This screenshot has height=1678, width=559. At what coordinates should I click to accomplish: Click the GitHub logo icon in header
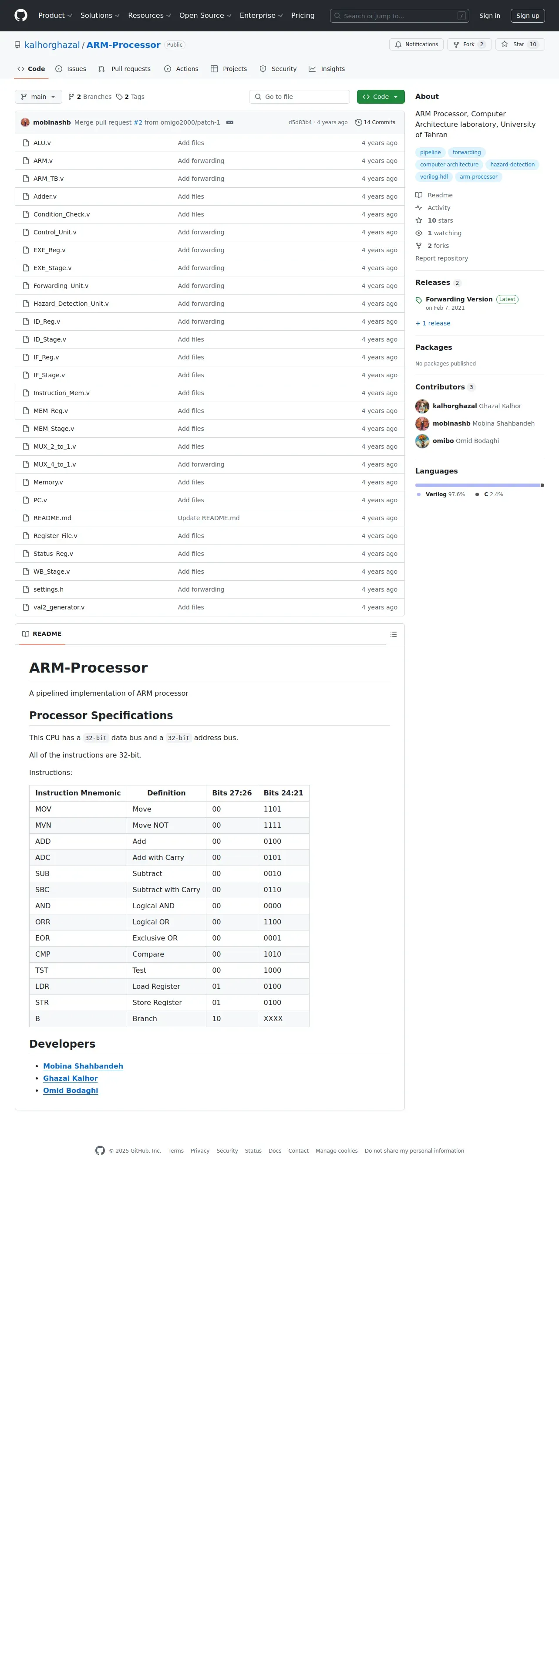[x=21, y=16]
